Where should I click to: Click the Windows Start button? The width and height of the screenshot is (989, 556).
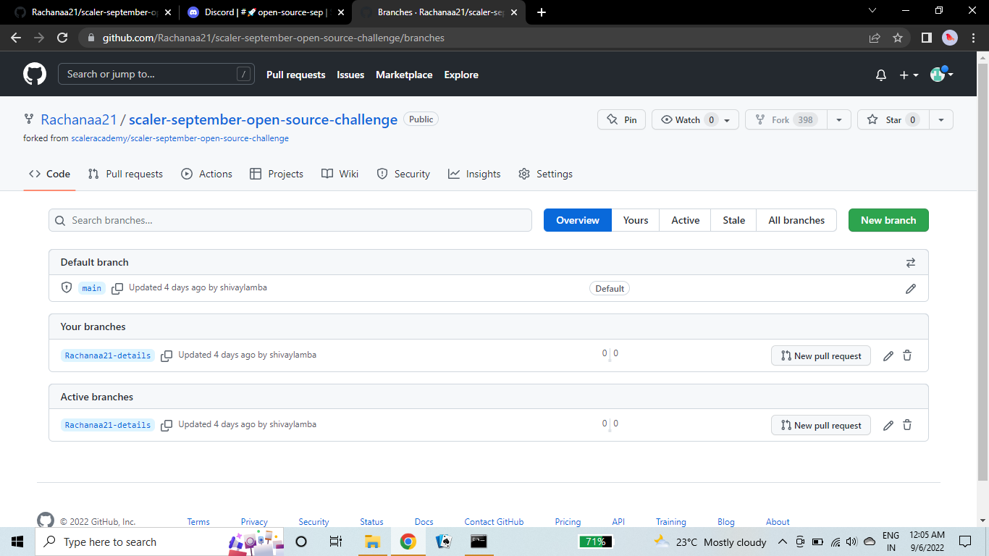click(x=16, y=542)
